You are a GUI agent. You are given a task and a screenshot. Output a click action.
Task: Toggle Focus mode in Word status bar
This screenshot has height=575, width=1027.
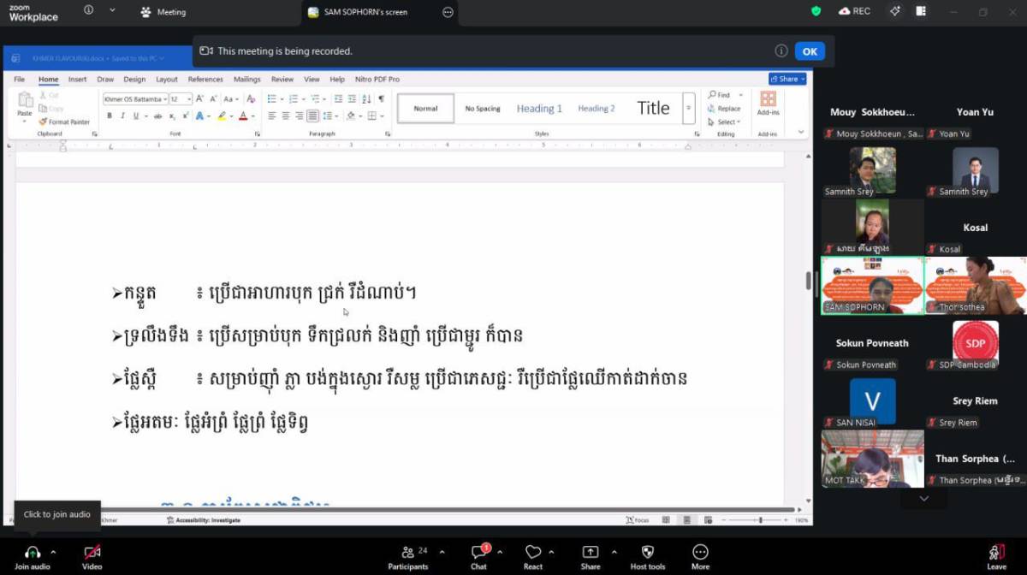pos(638,519)
